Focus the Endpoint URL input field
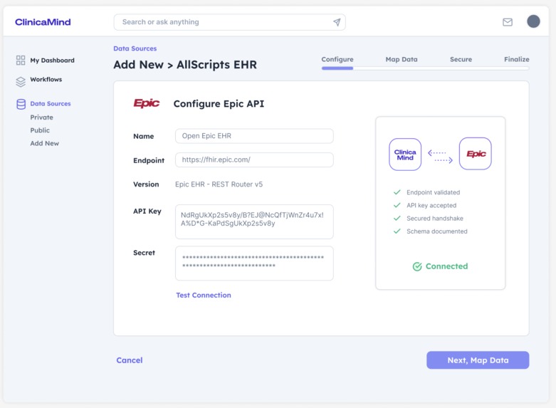 click(x=254, y=159)
